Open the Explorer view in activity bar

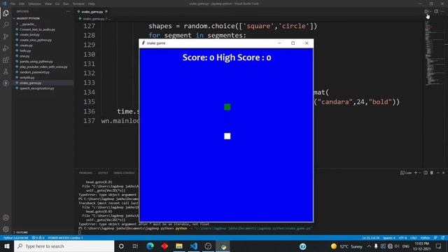pos(6,13)
